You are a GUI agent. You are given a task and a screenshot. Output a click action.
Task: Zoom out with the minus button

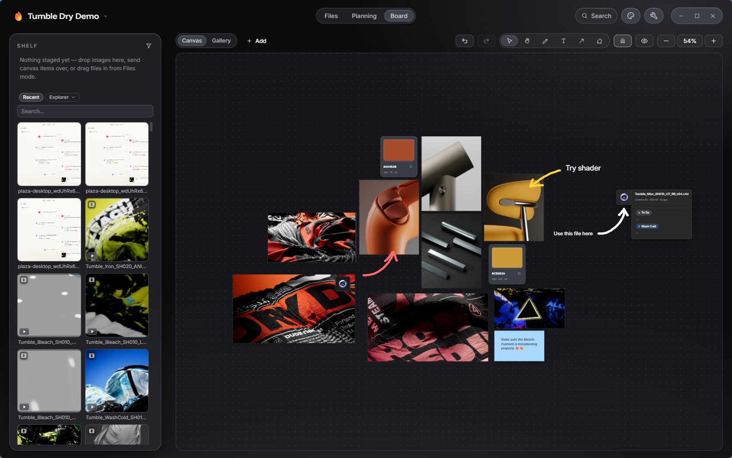pyautogui.click(x=666, y=41)
